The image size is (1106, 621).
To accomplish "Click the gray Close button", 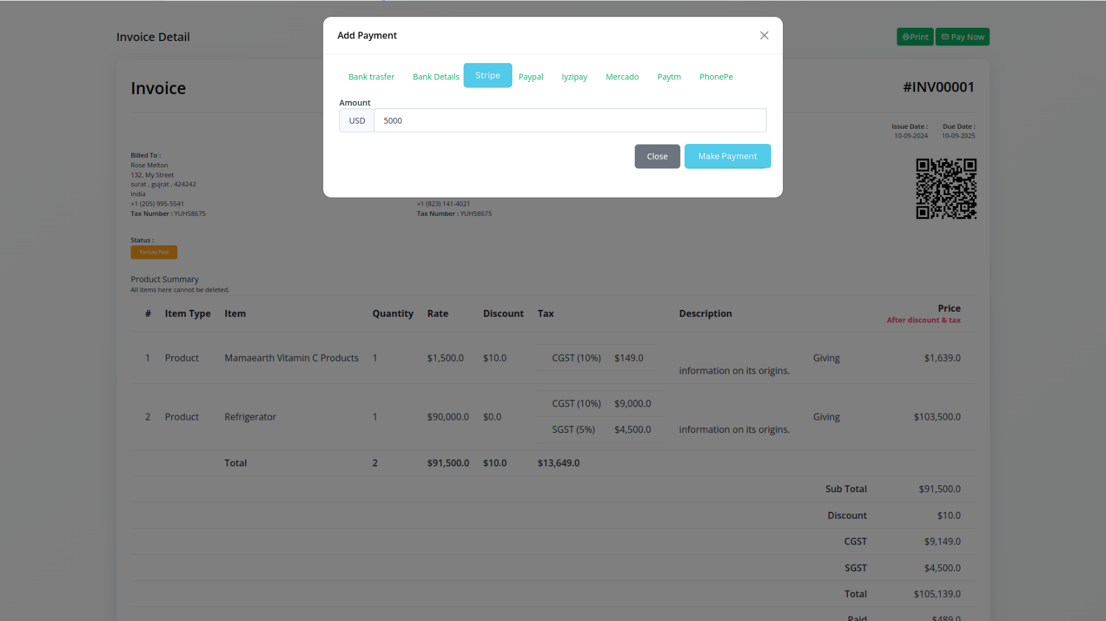I will pyautogui.click(x=657, y=156).
